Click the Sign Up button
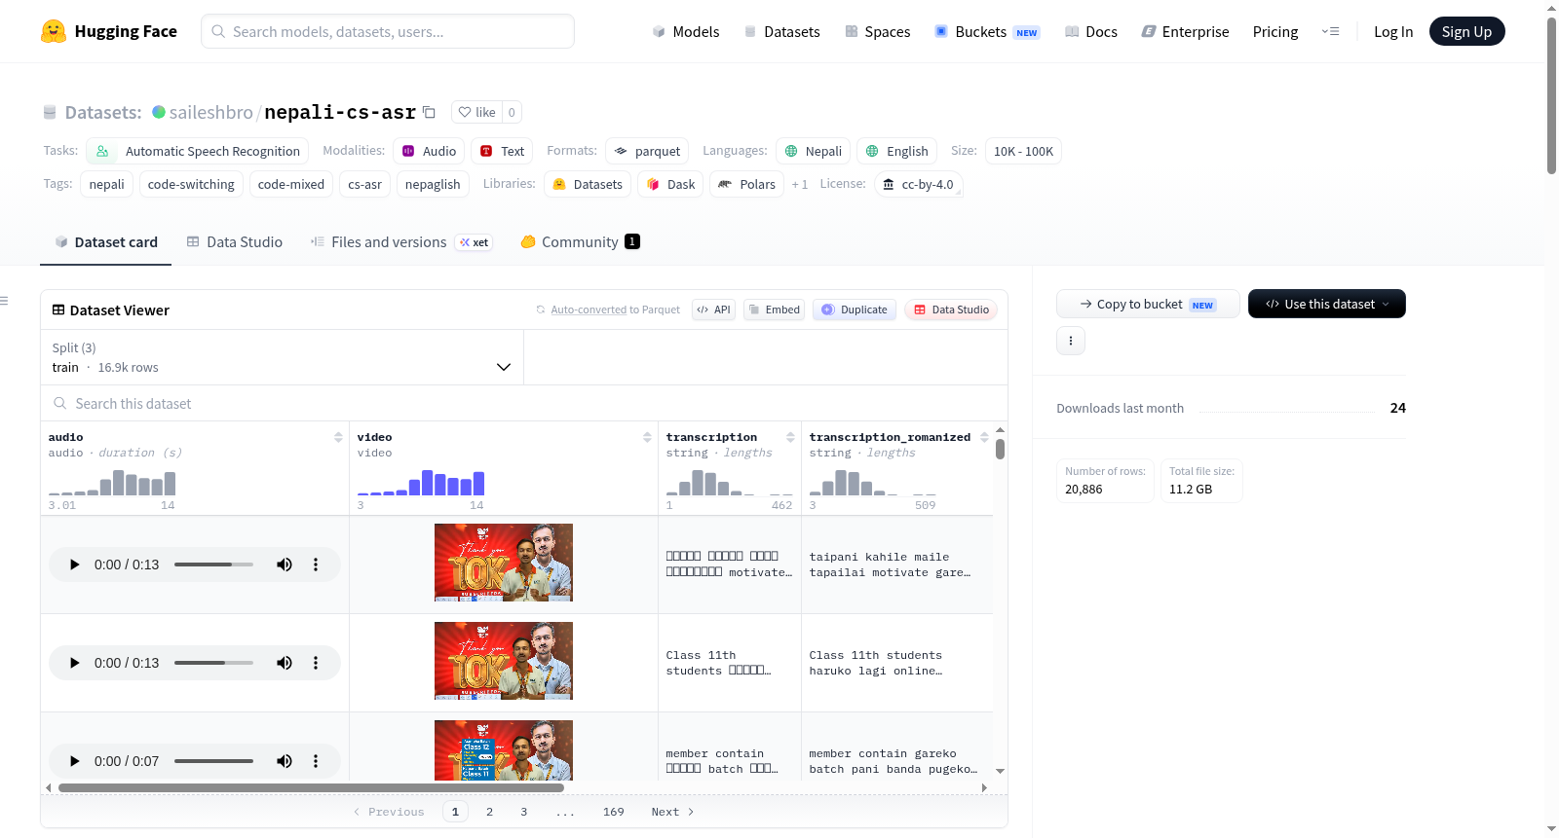The height and width of the screenshot is (838, 1559). (1466, 31)
